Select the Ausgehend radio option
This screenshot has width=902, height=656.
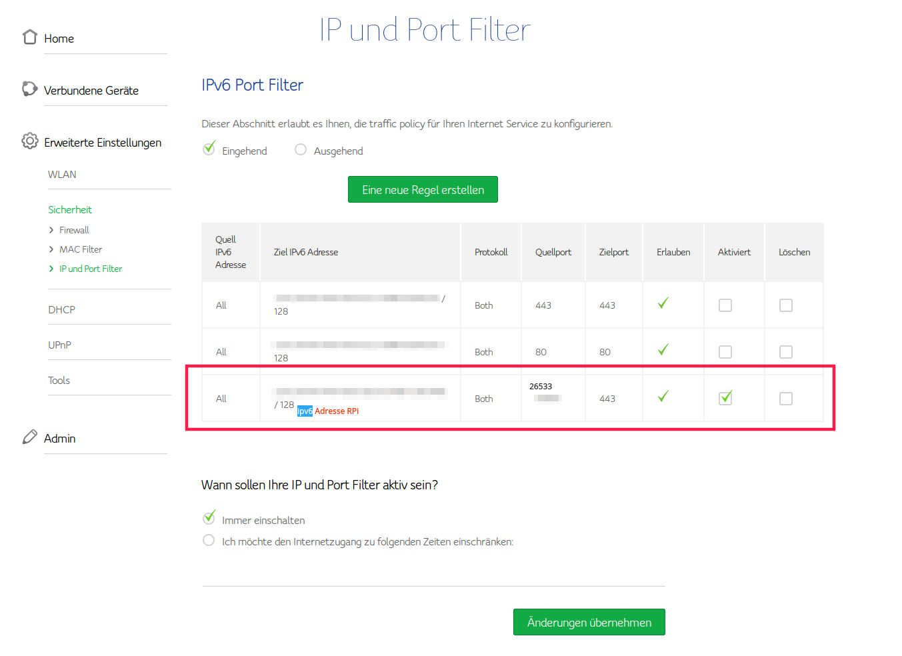click(301, 150)
